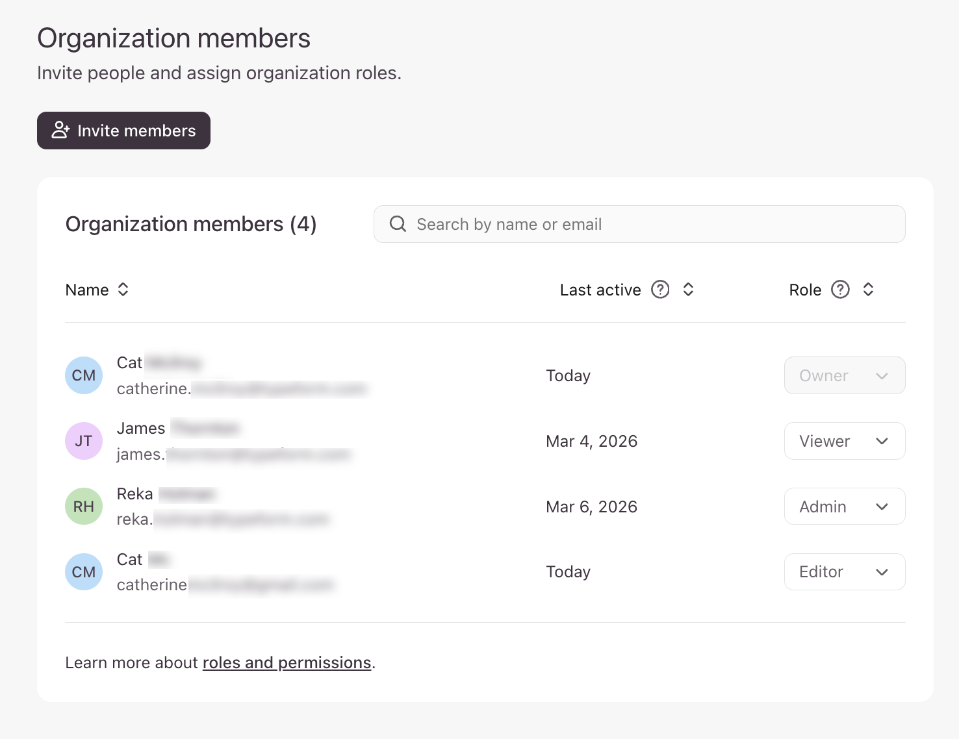Click the Role column header label
Viewport: 959px width, 739px height.
pos(805,290)
